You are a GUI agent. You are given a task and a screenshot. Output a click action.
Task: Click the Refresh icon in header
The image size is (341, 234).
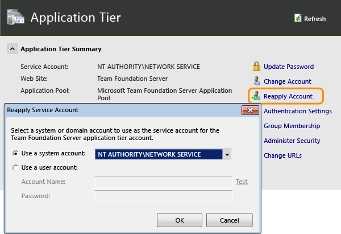tap(298, 18)
